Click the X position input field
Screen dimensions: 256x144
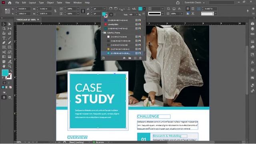tap(24, 9)
